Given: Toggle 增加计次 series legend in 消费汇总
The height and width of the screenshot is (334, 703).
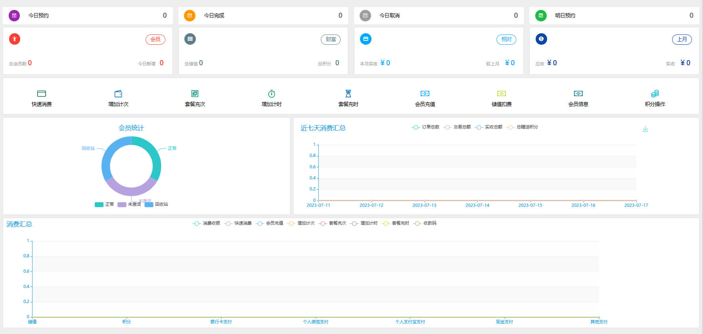Looking at the screenshot, I should [301, 223].
